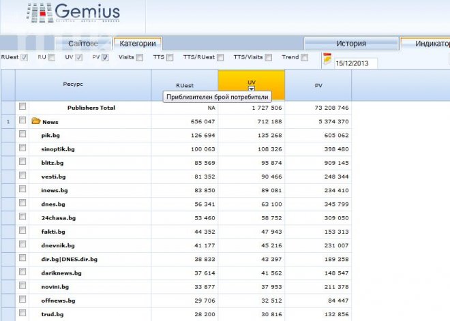The width and height of the screenshot is (450, 321).
Task: Click the News folder icon
Action: tap(36, 122)
